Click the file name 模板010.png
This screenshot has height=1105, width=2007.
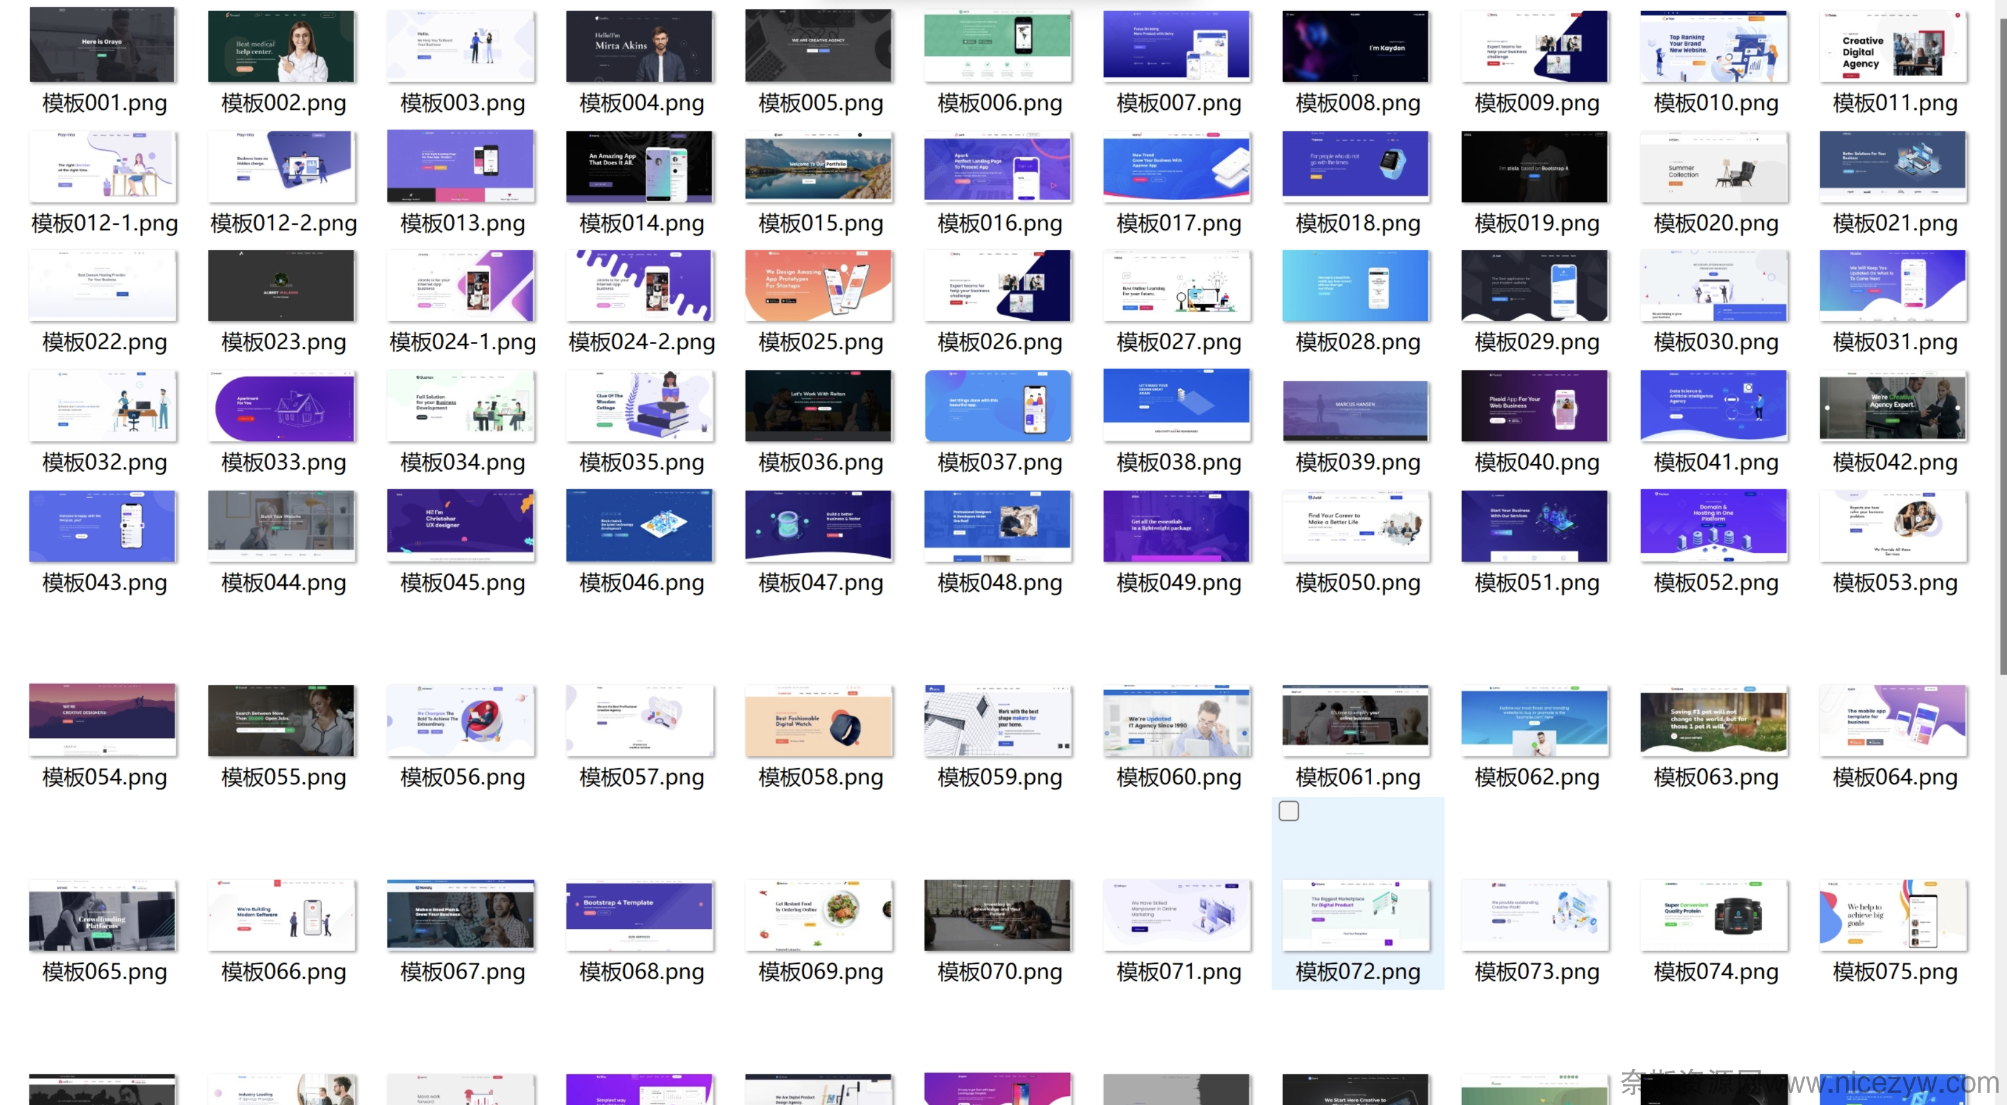pos(1715,103)
